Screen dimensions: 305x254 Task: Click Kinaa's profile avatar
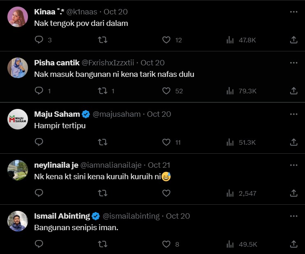point(18,17)
